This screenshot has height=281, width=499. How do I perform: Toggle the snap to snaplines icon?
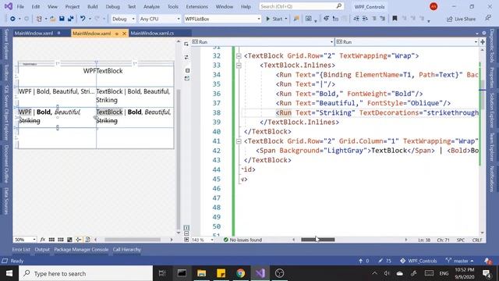tap(78, 240)
